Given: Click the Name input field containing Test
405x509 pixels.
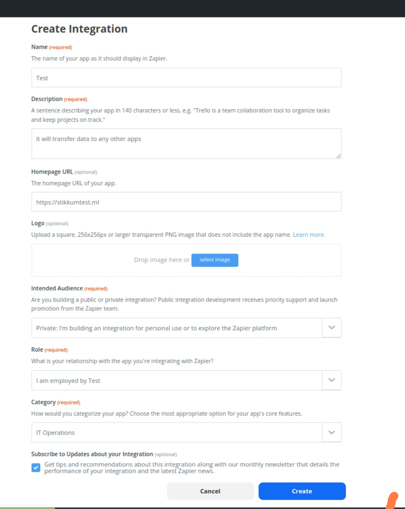Looking at the screenshot, I should (x=186, y=78).
